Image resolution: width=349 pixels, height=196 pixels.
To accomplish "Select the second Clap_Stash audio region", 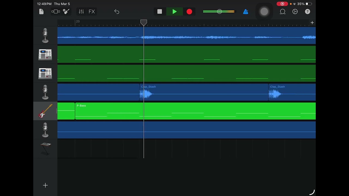I will (292, 92).
